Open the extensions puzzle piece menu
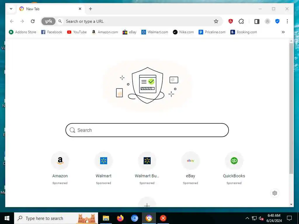The width and height of the screenshot is (299, 224). point(241,21)
